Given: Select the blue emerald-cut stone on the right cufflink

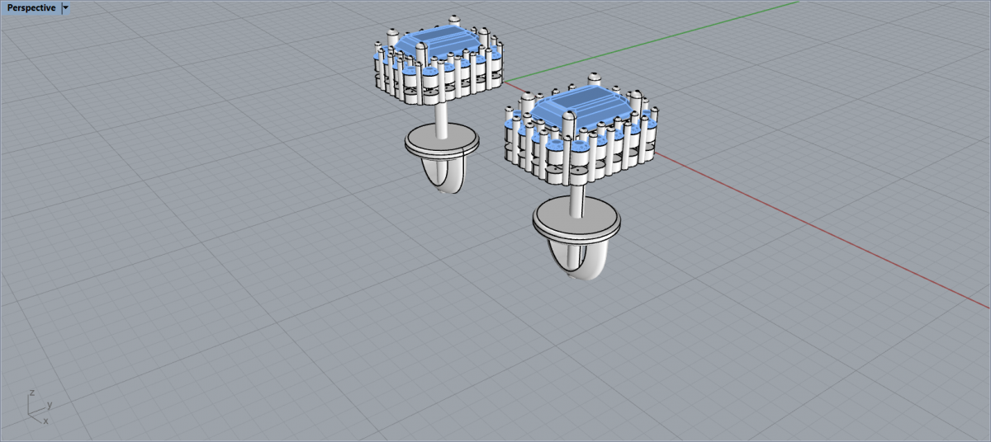Looking at the screenshot, I should (x=578, y=104).
